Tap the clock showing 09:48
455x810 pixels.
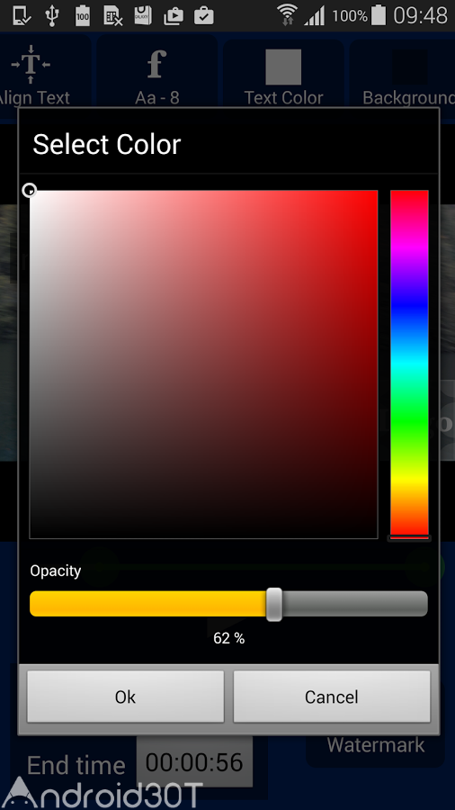(421, 15)
